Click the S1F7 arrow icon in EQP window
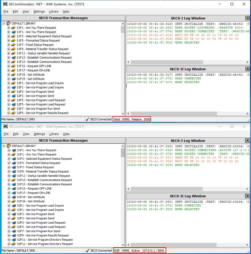Screen dimensions: 251x254 14,167
